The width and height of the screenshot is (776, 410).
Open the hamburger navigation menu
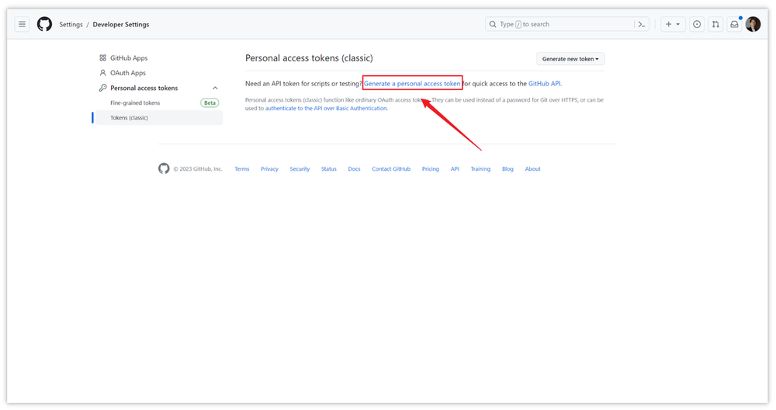click(22, 24)
